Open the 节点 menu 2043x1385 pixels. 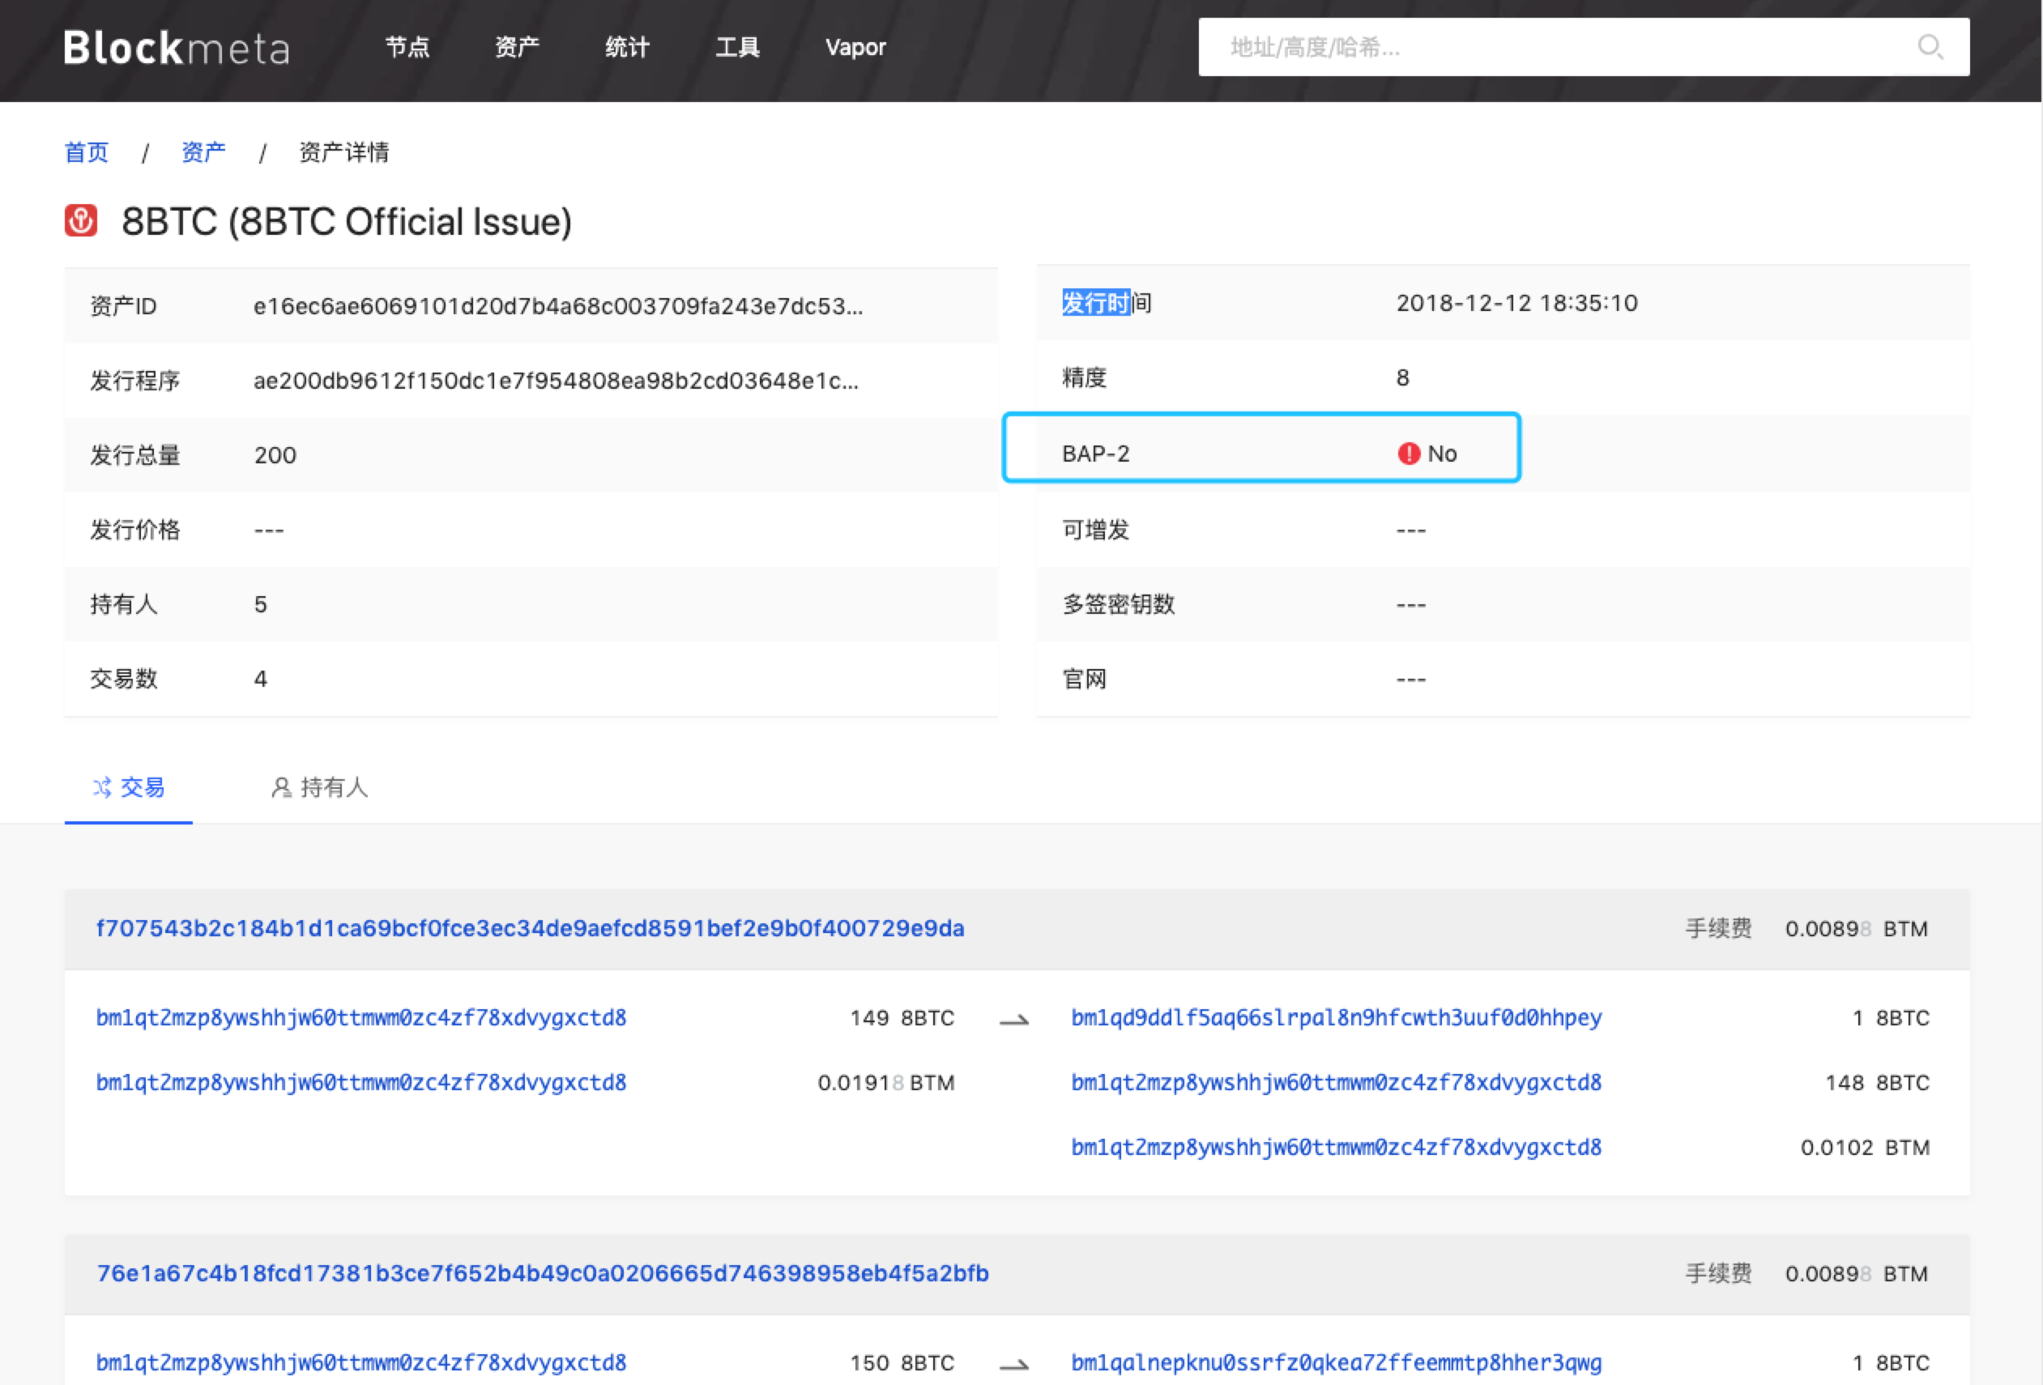point(407,48)
